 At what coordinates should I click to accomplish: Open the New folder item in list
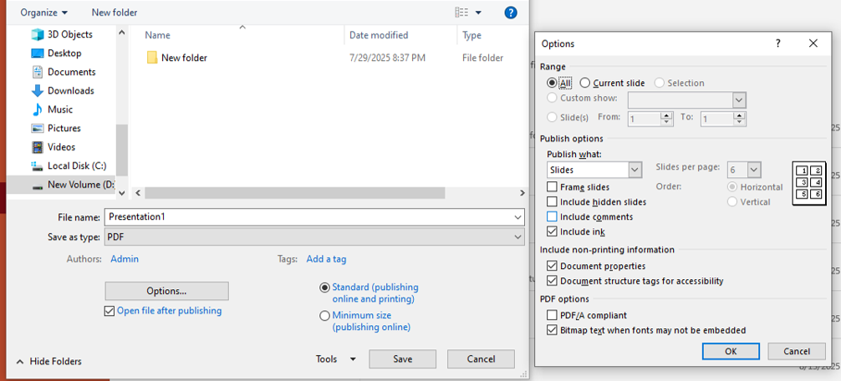point(183,58)
